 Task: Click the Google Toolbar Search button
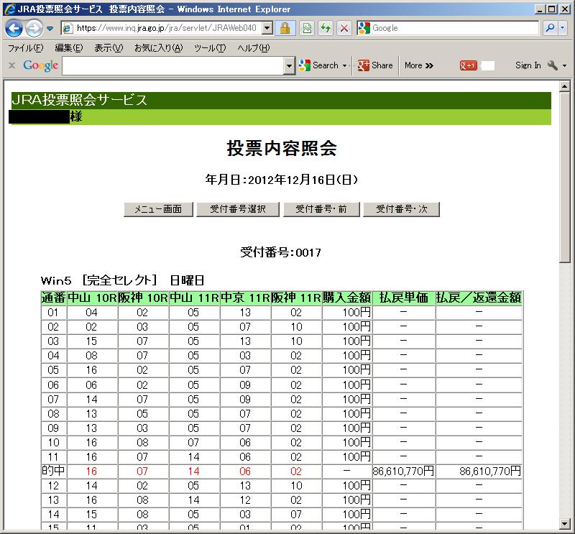point(318,65)
